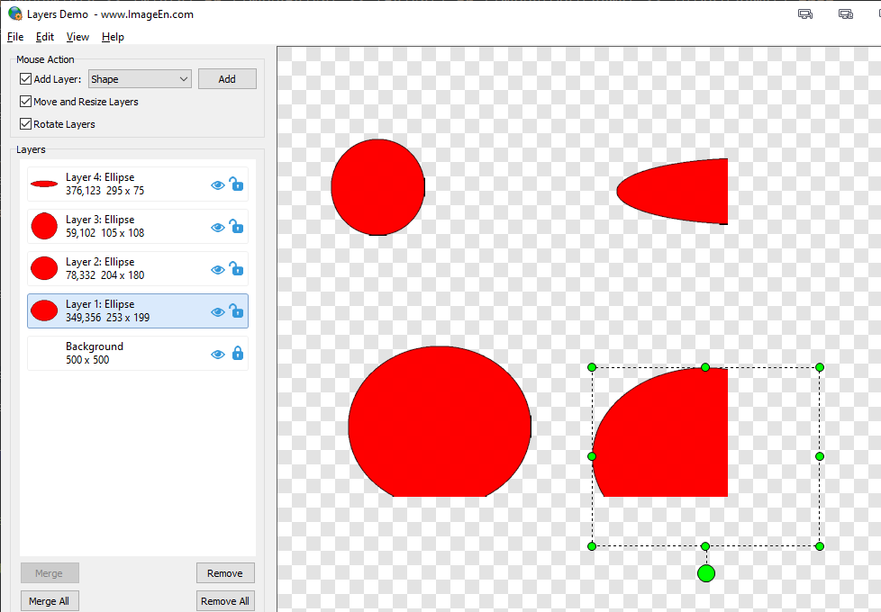
Task: Click '78,332 204 x 180' layer dimensions
Action: 105,275
